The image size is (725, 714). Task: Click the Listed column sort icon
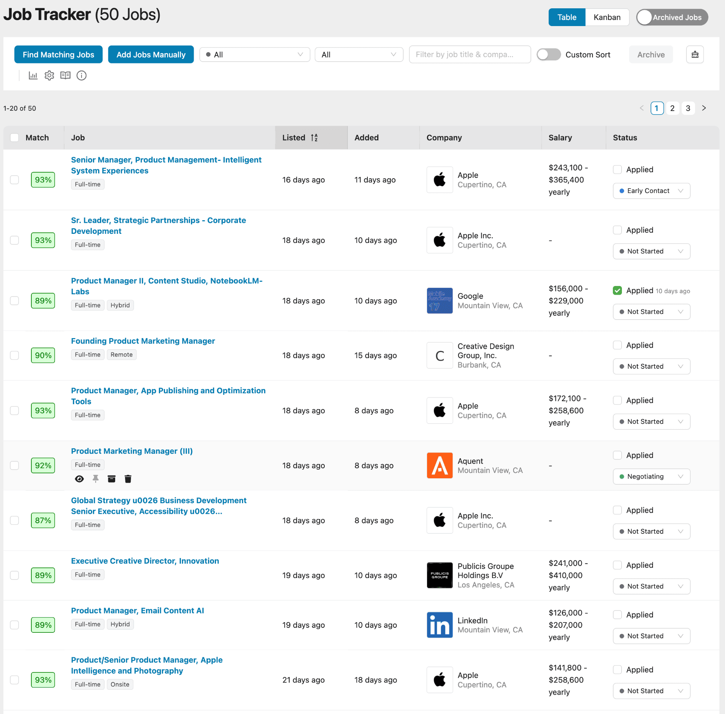[x=314, y=138]
